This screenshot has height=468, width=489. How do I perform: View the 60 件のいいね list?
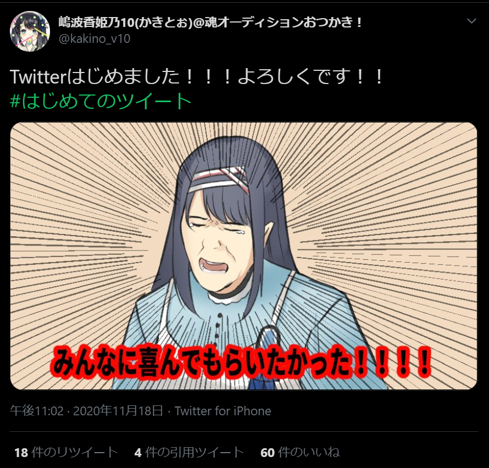[x=300, y=453]
